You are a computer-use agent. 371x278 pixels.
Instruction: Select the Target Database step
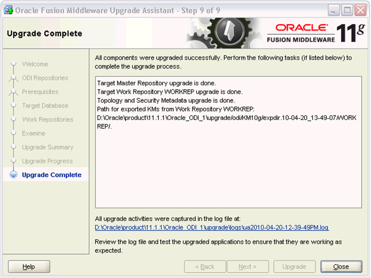45,106
